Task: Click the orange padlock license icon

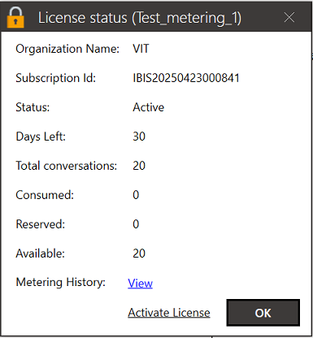Action: click(x=15, y=17)
